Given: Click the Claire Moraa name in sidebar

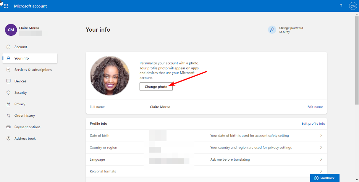Looking at the screenshot, I should tap(29, 28).
